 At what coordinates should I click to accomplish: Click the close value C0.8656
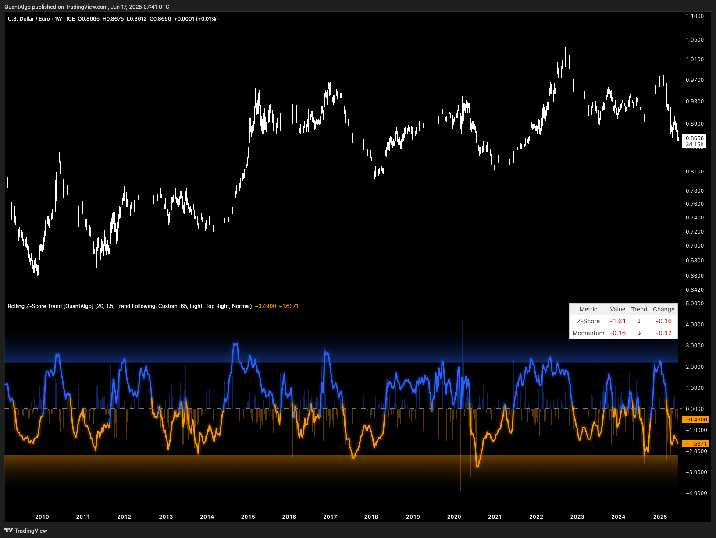[160, 19]
